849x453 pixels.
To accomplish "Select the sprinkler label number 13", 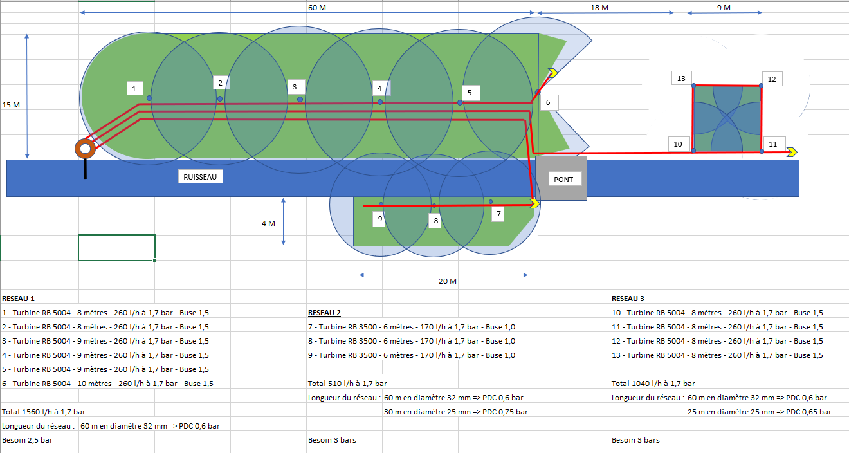I will click(681, 79).
